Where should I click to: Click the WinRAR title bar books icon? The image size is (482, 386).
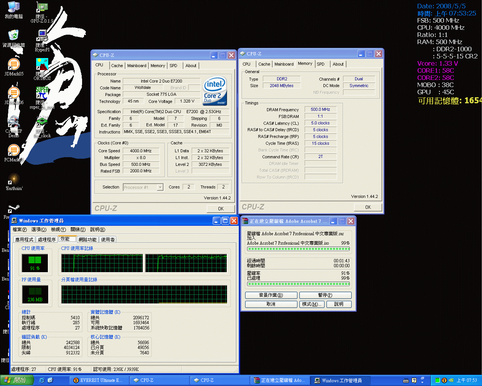tap(245, 221)
